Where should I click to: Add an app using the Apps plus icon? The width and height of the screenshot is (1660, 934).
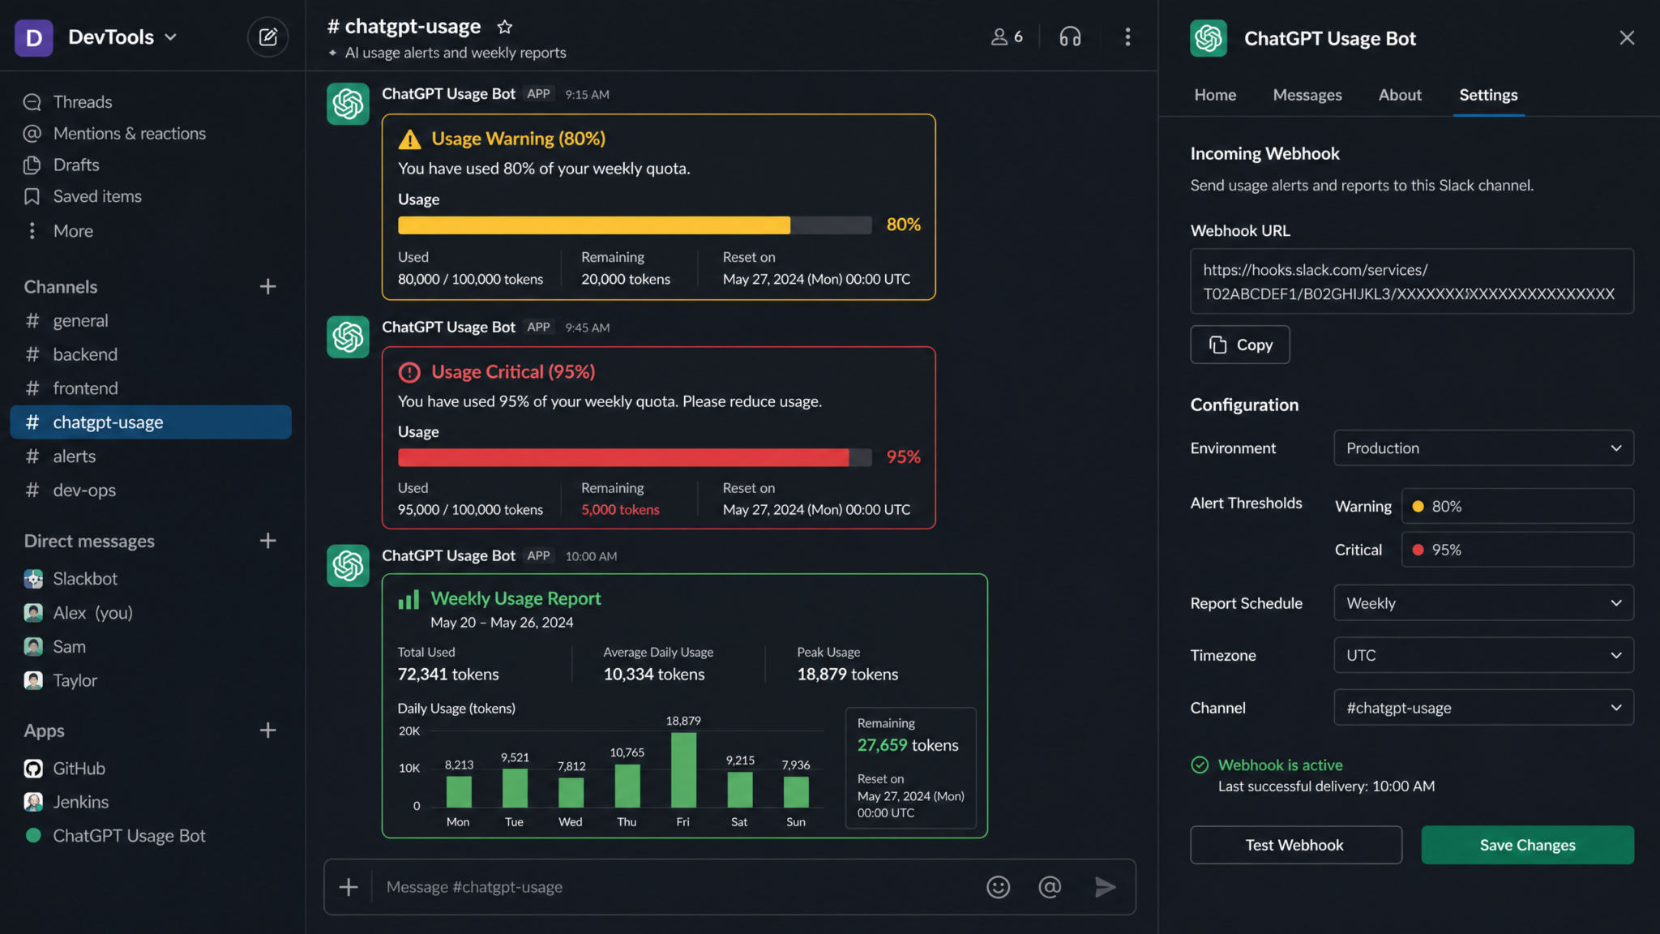click(268, 730)
